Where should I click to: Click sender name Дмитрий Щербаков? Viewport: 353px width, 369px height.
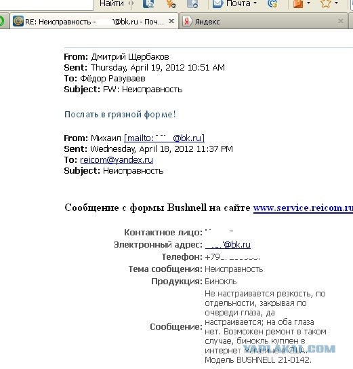(130, 57)
